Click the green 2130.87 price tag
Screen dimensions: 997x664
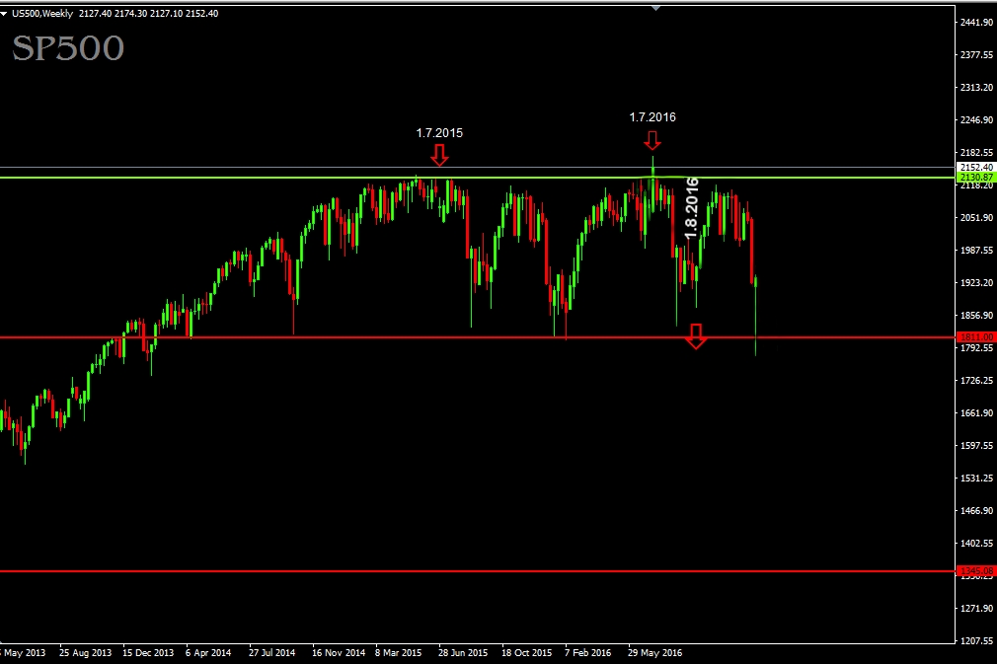click(x=976, y=178)
